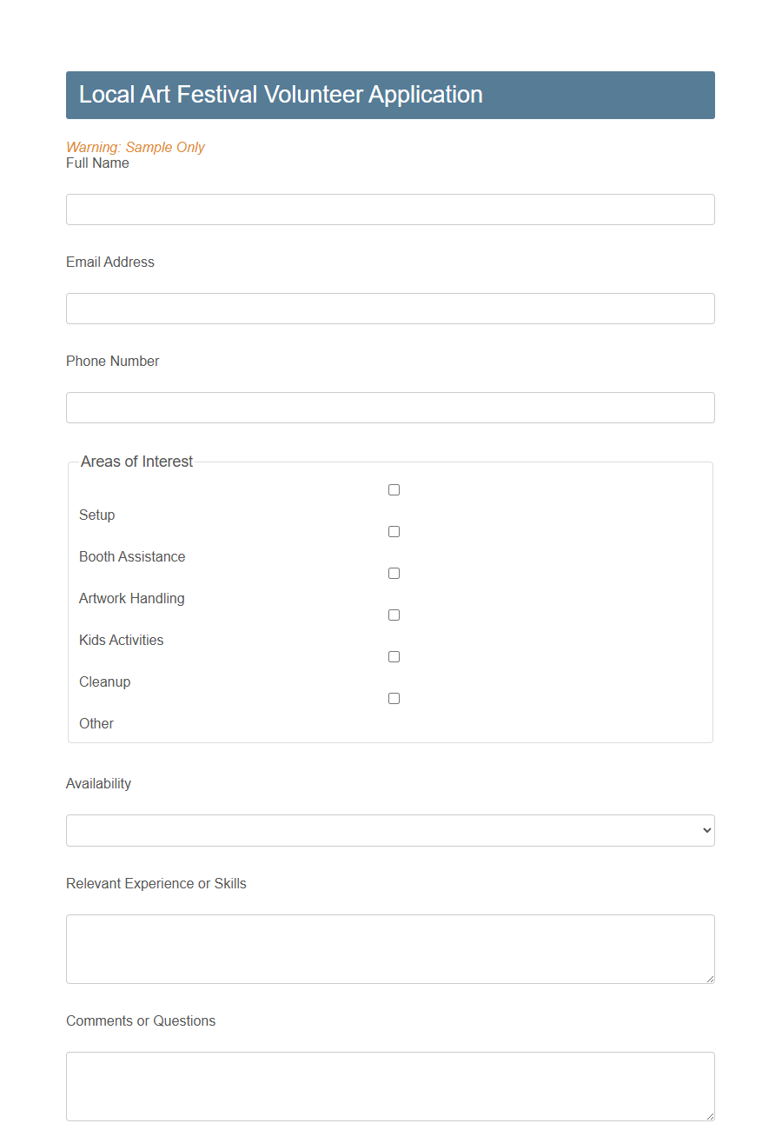Click the Local Art Festival Volunteer Application header

tap(281, 95)
